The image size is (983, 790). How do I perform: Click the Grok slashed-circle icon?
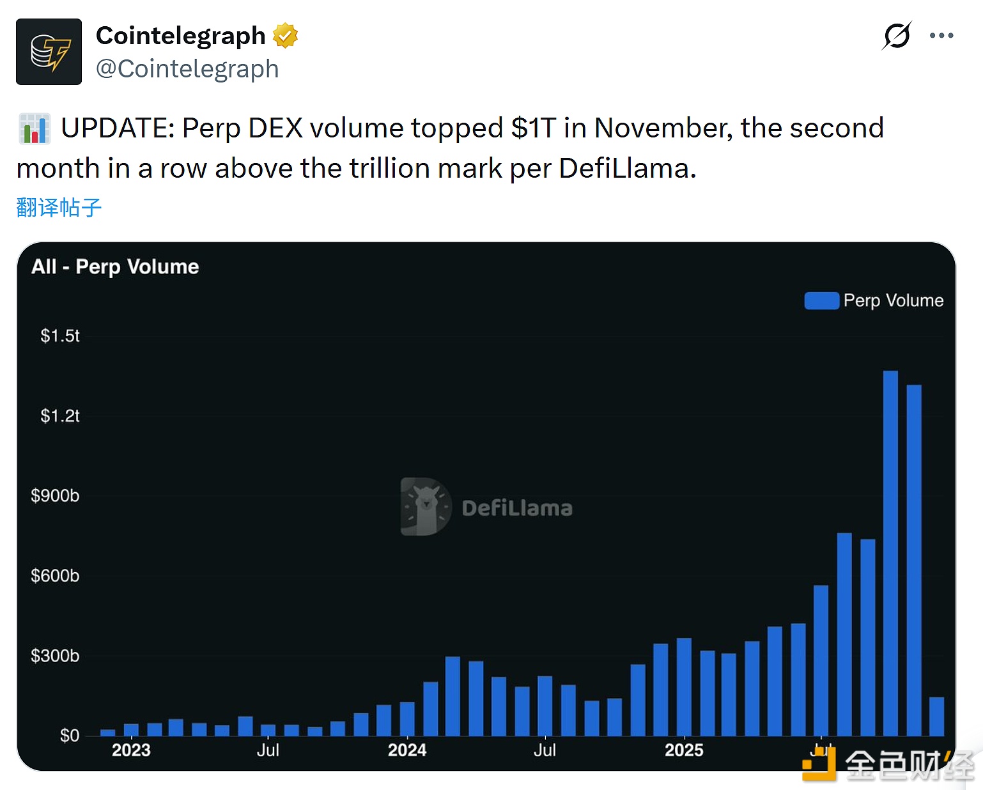896,36
